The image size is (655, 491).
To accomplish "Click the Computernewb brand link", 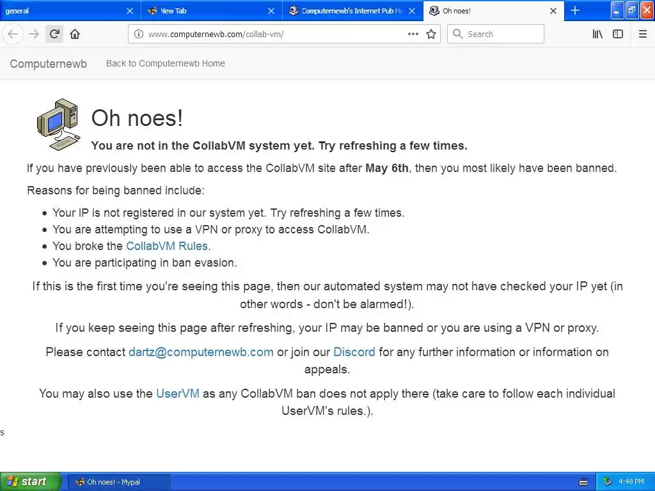I will click(49, 63).
